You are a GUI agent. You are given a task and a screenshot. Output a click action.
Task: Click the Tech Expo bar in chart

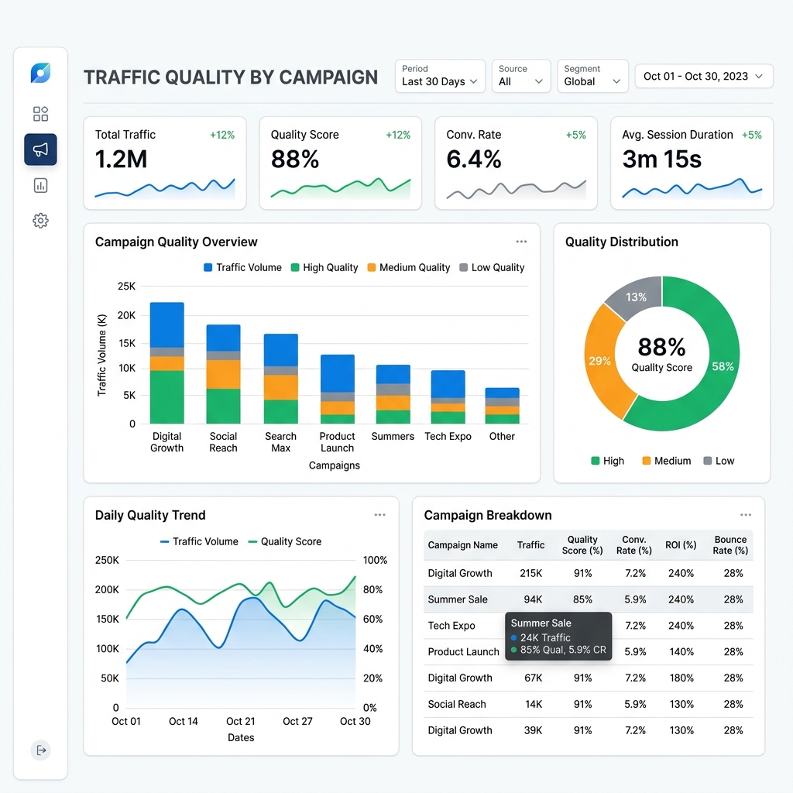pyautogui.click(x=448, y=397)
